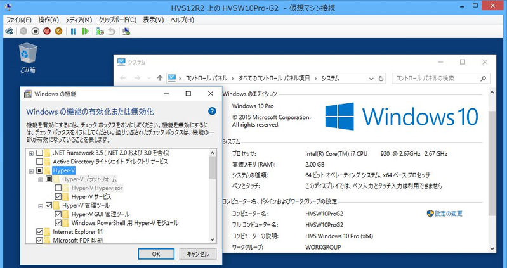Screen dimensions: 507x268
Task: Toggle the Hyper-V プラットフォーム checkbox
Action: (x=49, y=179)
